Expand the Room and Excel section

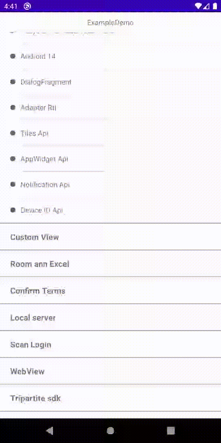click(110, 263)
